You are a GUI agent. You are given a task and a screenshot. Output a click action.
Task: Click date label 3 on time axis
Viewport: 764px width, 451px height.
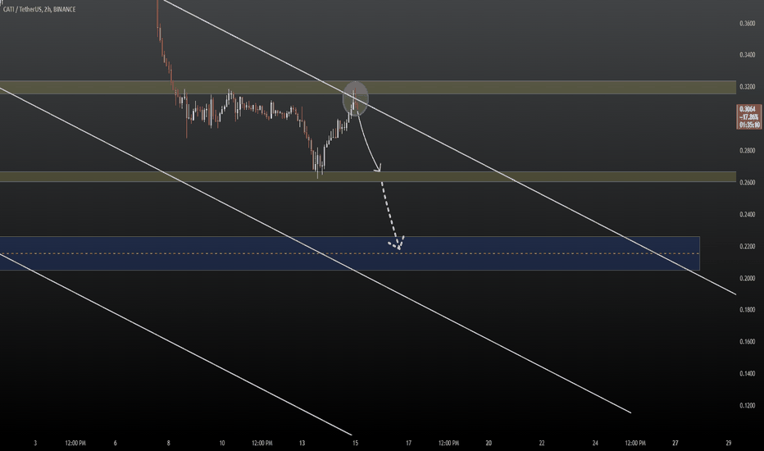tap(35, 443)
